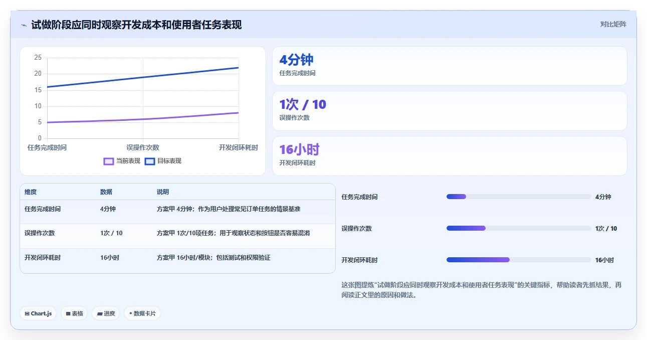
Task: Click the 16小时 data cell in table
Action: pyautogui.click(x=110, y=258)
